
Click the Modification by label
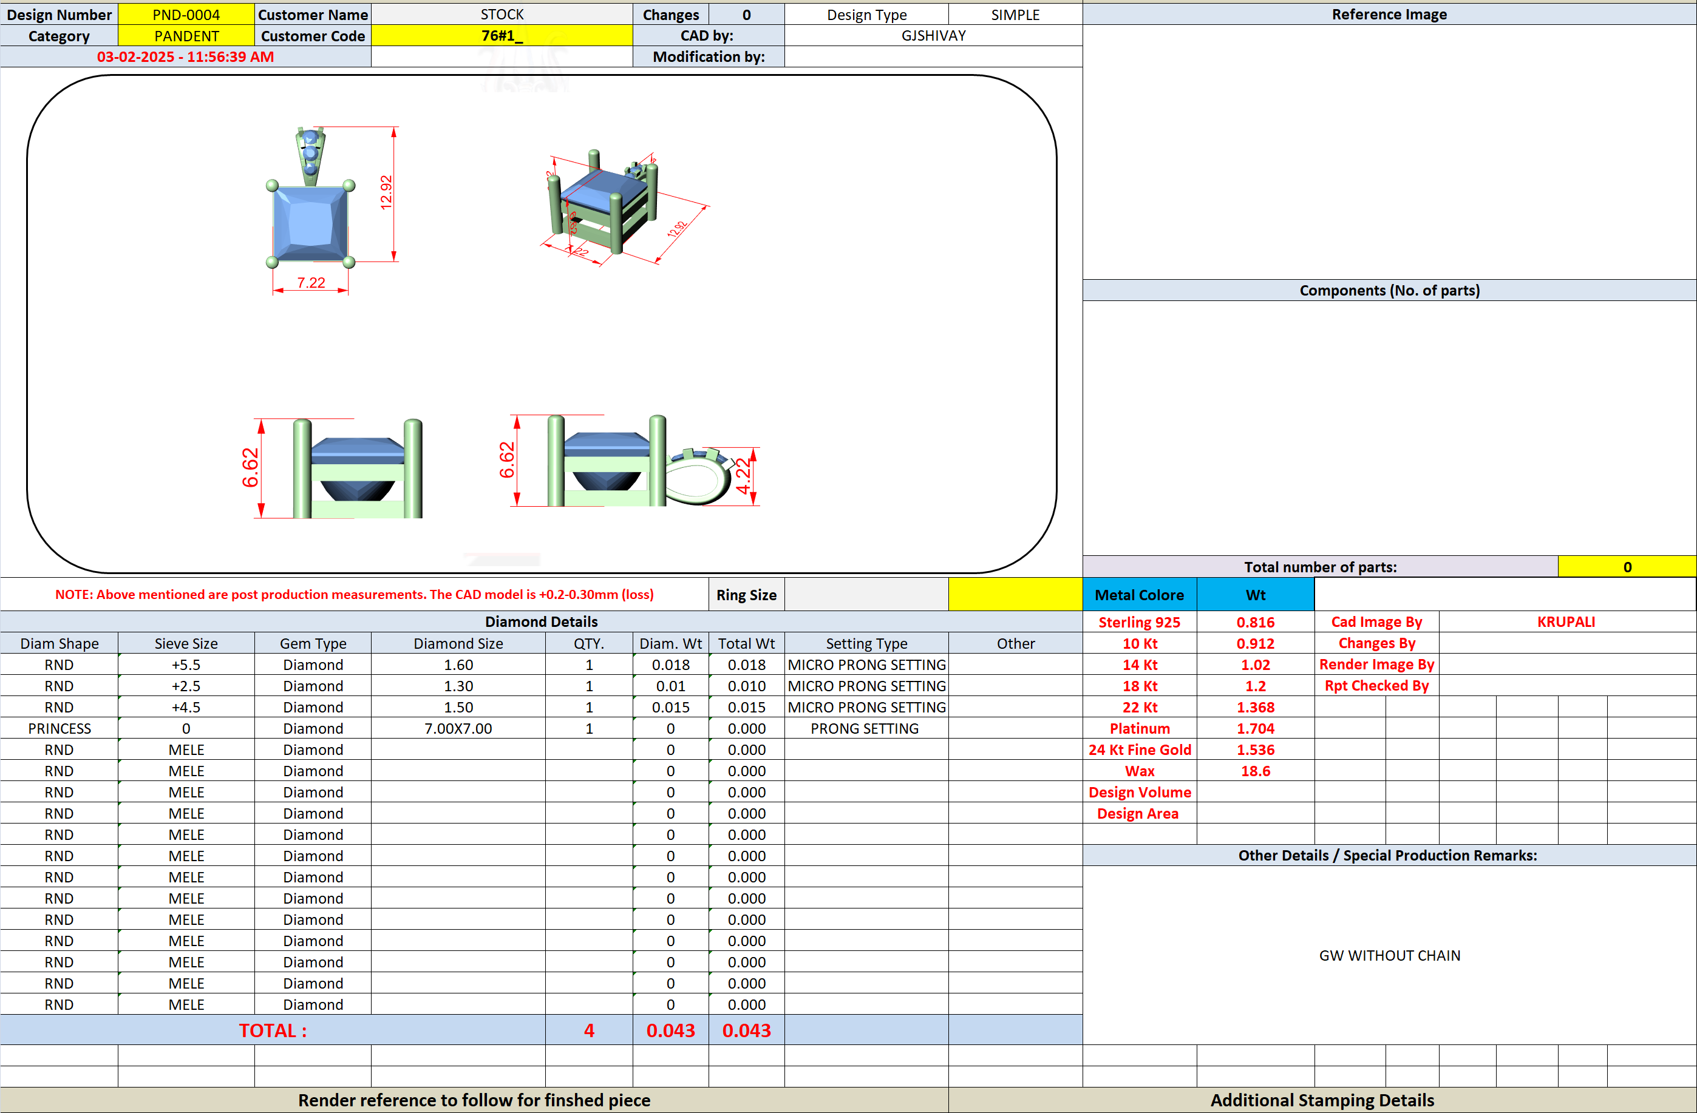[x=709, y=57]
